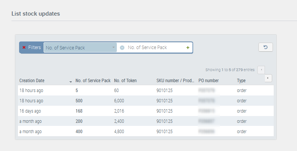Screen dimensions: 297x151
Task: Sort by PO number column header
Action: (x=208, y=81)
